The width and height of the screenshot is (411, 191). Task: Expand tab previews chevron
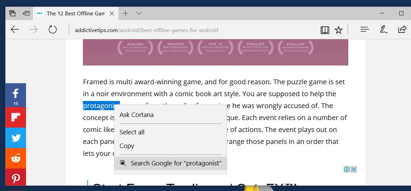coord(139,13)
